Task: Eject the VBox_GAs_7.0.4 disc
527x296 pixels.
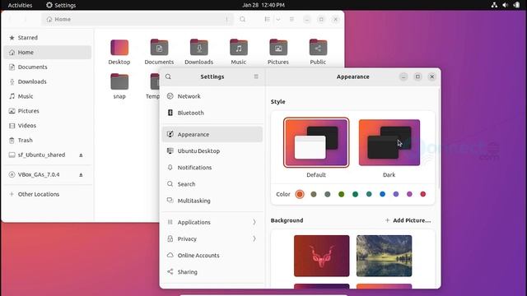Action: point(81,175)
